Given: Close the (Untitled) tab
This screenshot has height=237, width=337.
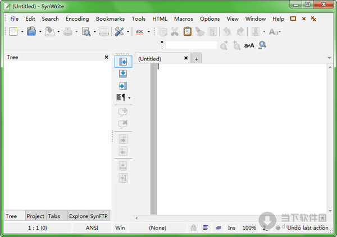Looking at the screenshot, I should (x=186, y=58).
